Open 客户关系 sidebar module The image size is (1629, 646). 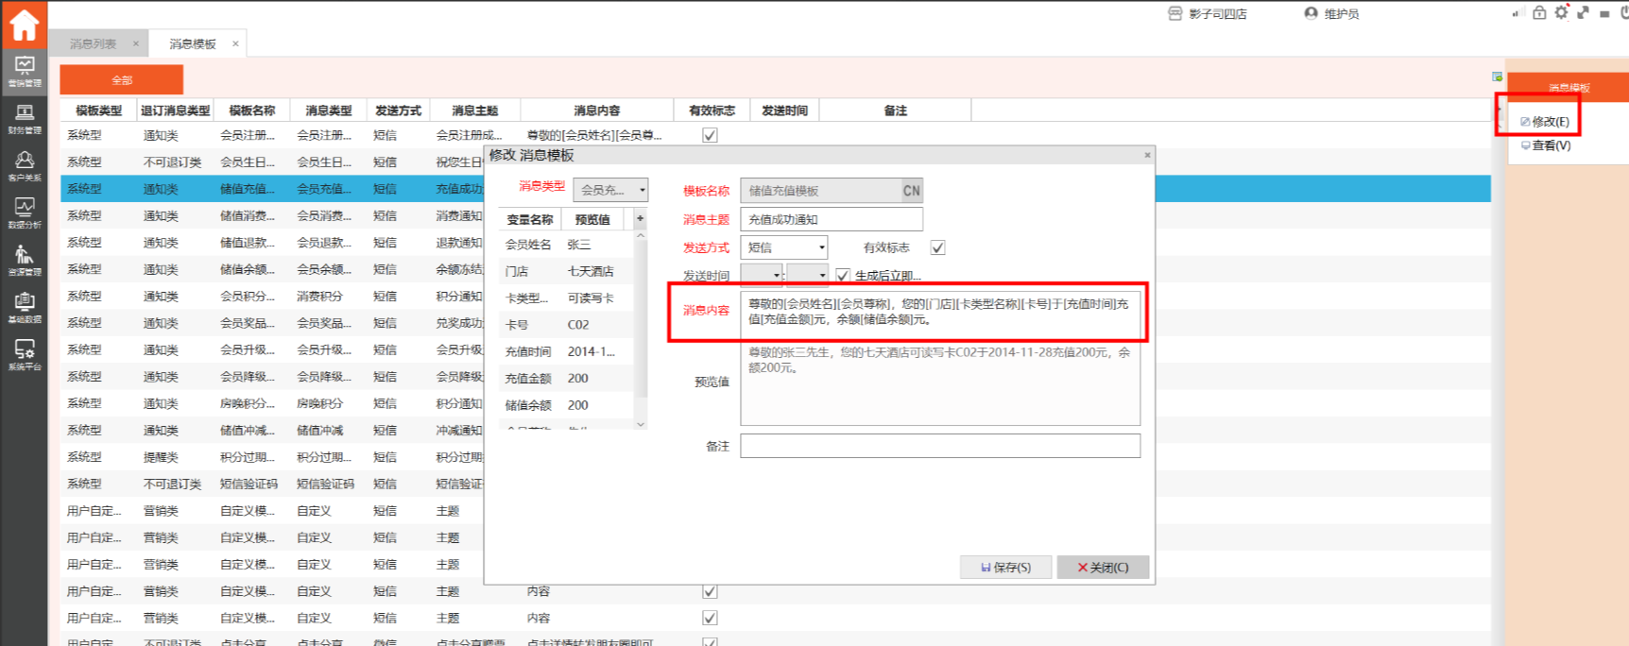(x=24, y=165)
